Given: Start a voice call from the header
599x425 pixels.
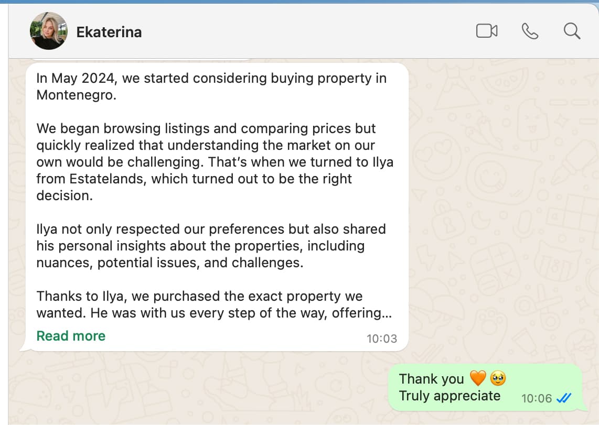Looking at the screenshot, I should pyautogui.click(x=530, y=31).
